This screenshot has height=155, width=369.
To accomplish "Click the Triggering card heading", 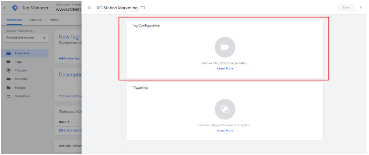I will coord(140,87).
